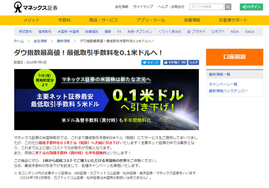Screen dimensions: 269x188
Task: Click the green ログイン button
Action: [x=251, y=7]
